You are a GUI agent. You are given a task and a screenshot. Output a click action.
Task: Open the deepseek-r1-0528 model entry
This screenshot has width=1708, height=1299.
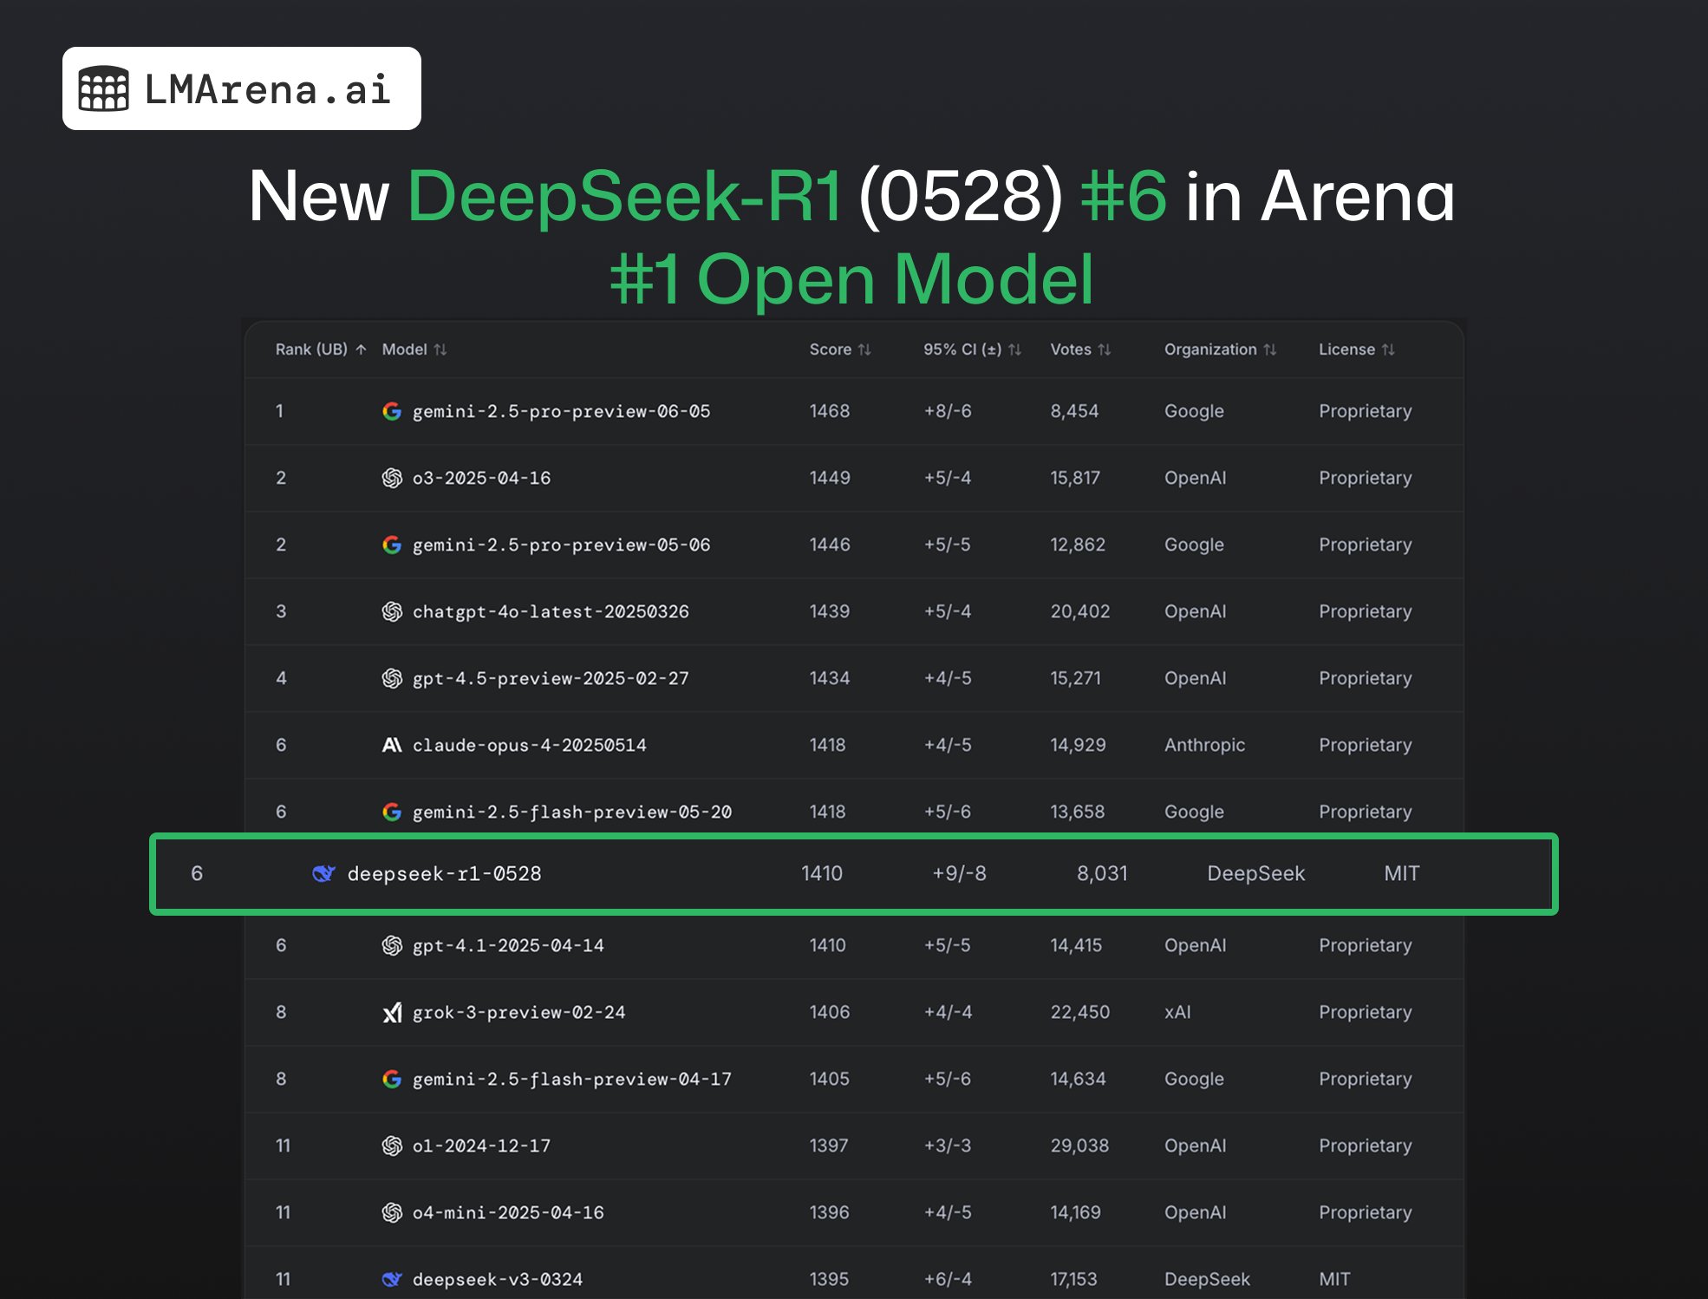[x=446, y=874]
